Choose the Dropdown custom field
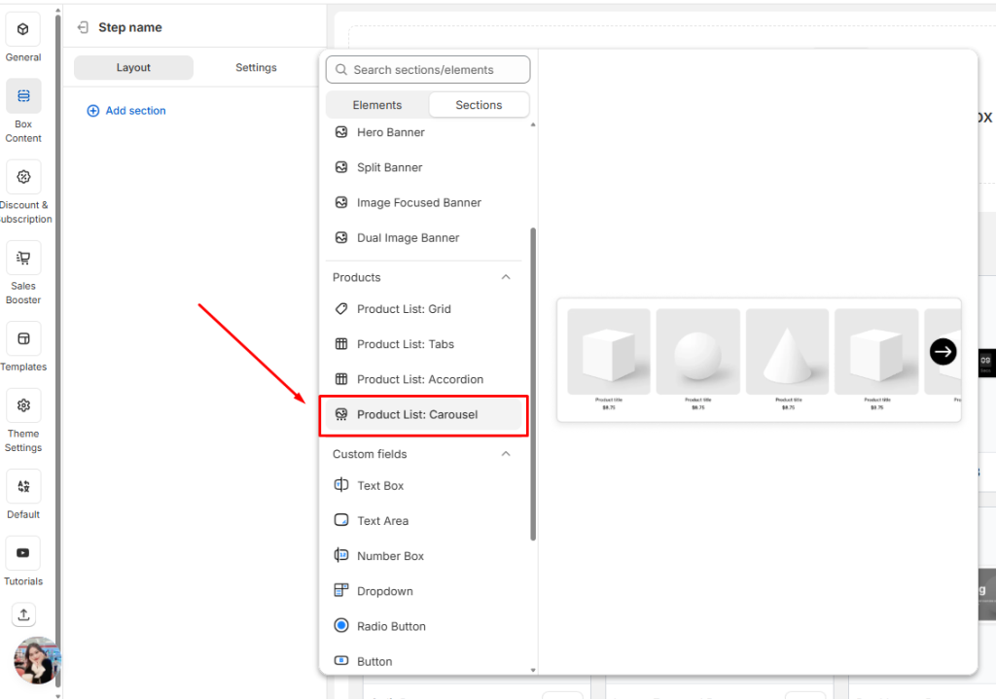 click(384, 591)
